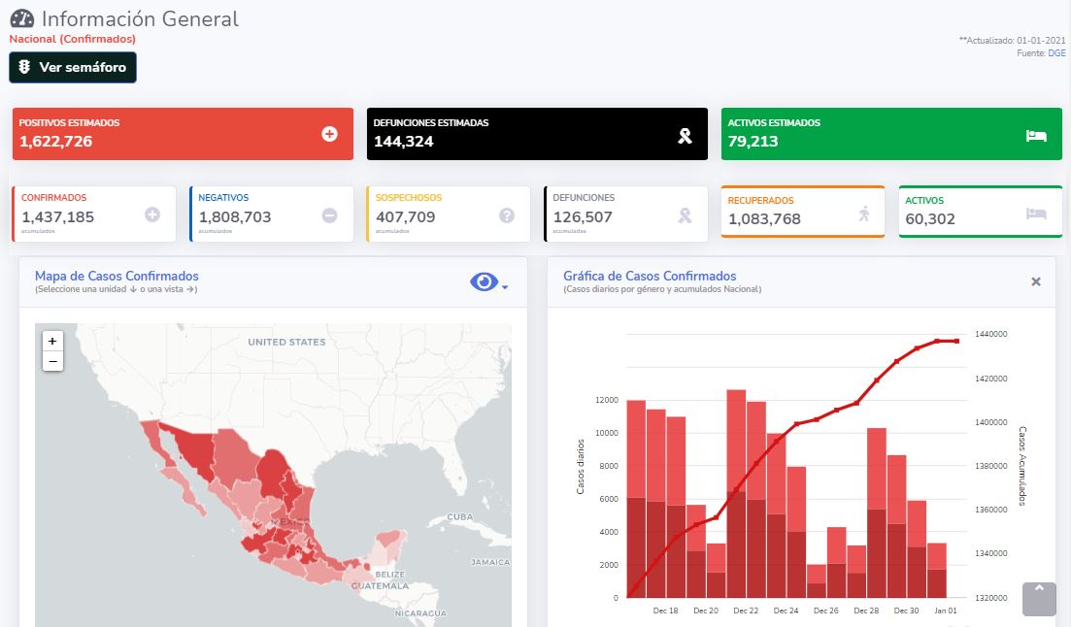Open the Ver semáforo button
This screenshot has height=627, width=1071.
(73, 68)
